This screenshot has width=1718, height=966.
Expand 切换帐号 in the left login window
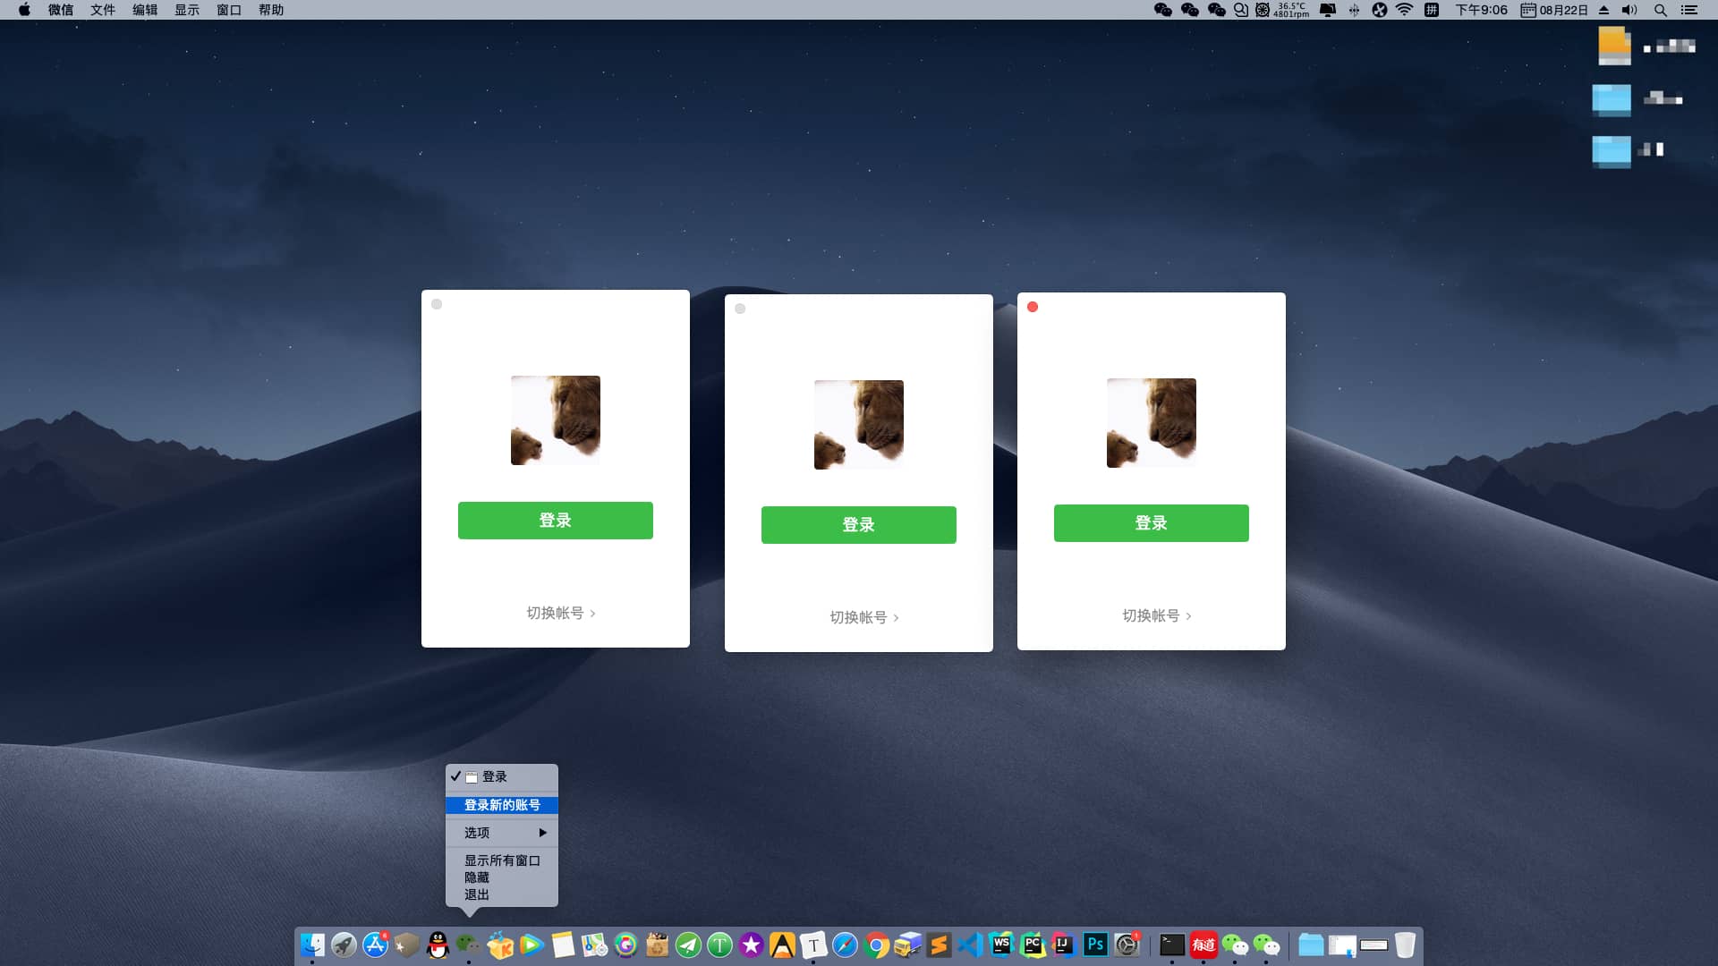point(560,613)
